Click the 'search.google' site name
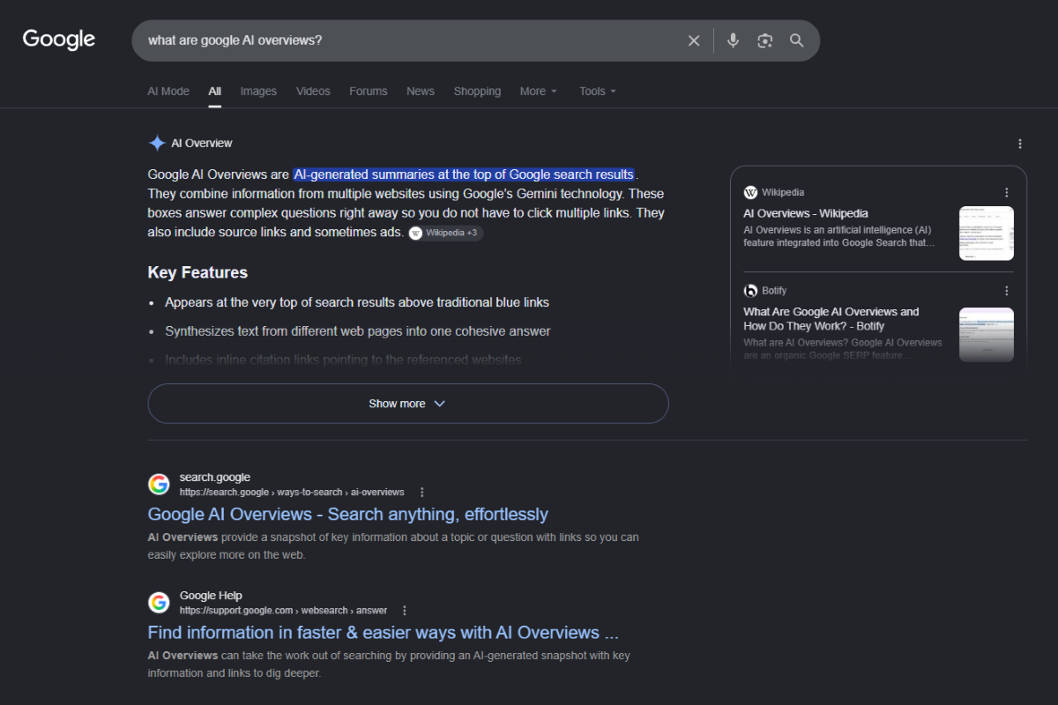The width and height of the screenshot is (1058, 705). tap(215, 478)
